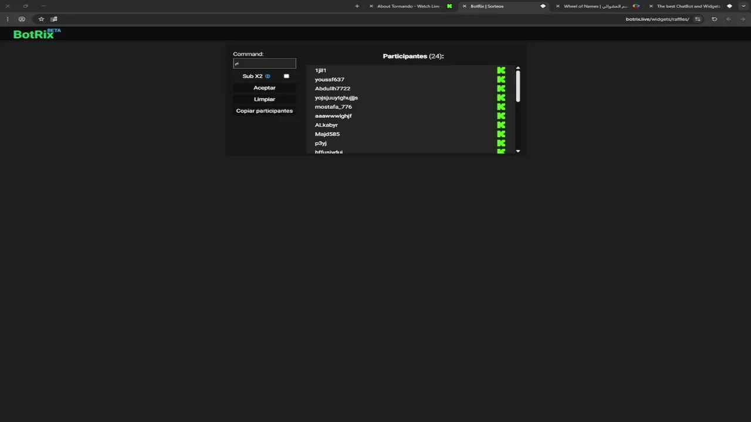Select participant p3yj
The image size is (751, 422).
pyautogui.click(x=320, y=143)
